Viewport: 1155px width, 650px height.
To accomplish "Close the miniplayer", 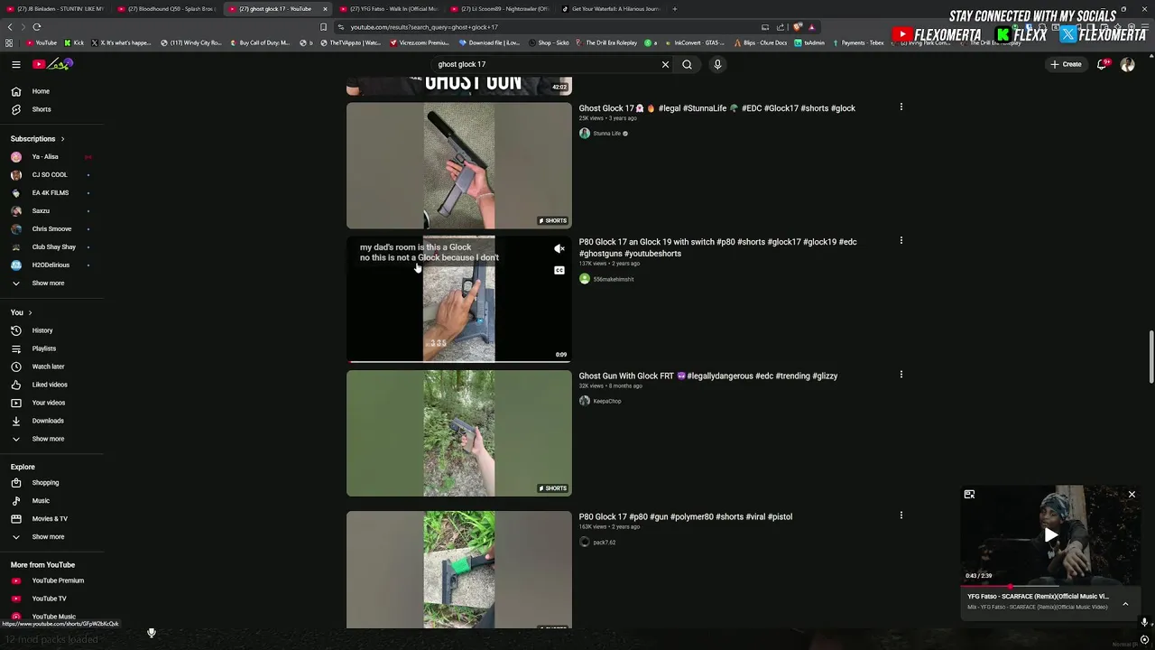I will 1132,495.
